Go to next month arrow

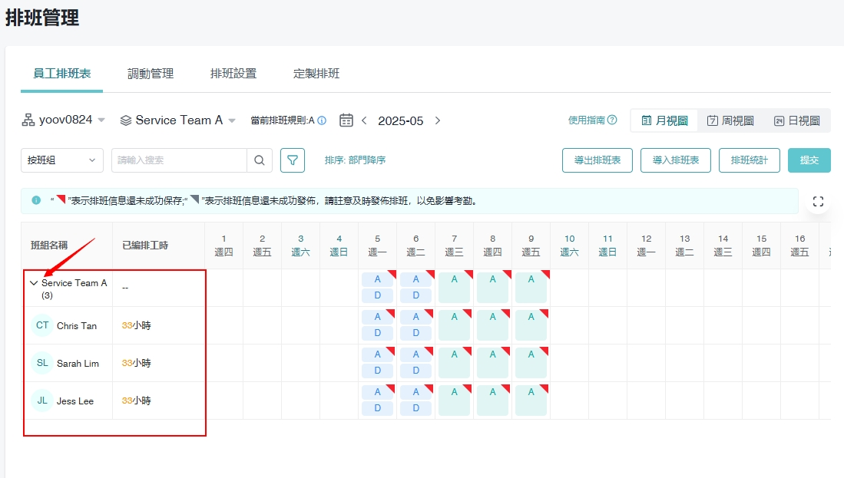[x=438, y=120]
